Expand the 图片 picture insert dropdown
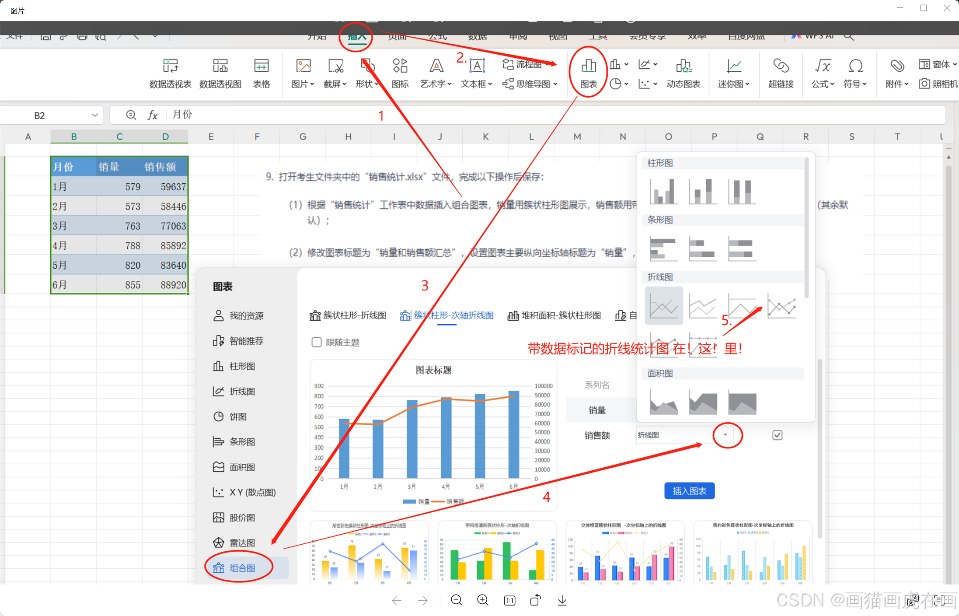Image resolution: width=959 pixels, height=616 pixels. coord(312,84)
